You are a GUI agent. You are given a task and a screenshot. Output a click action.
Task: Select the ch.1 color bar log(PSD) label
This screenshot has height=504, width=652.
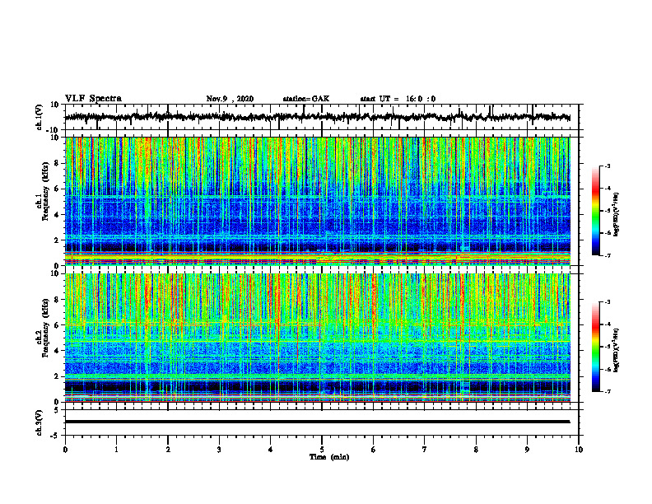click(617, 215)
